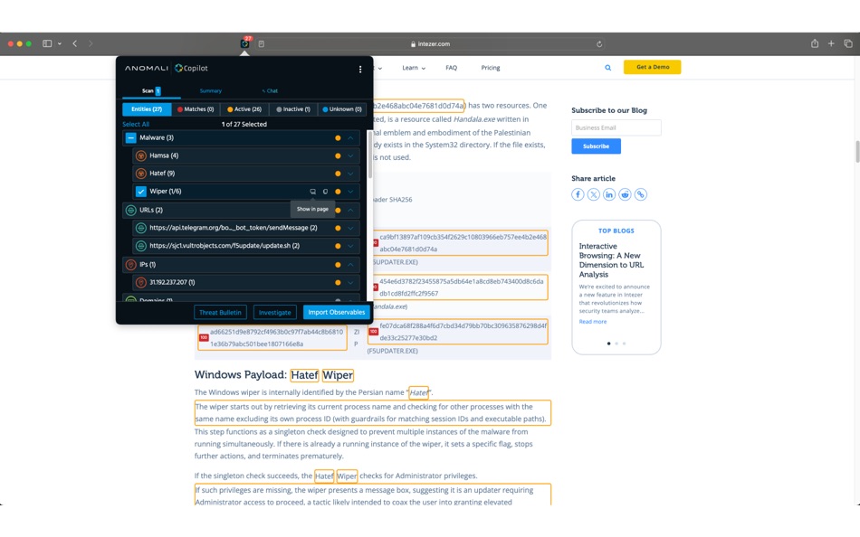Switch to the Summary tab

click(x=211, y=91)
